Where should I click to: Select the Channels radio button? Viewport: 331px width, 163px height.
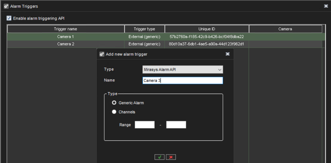pyautogui.click(x=114, y=112)
